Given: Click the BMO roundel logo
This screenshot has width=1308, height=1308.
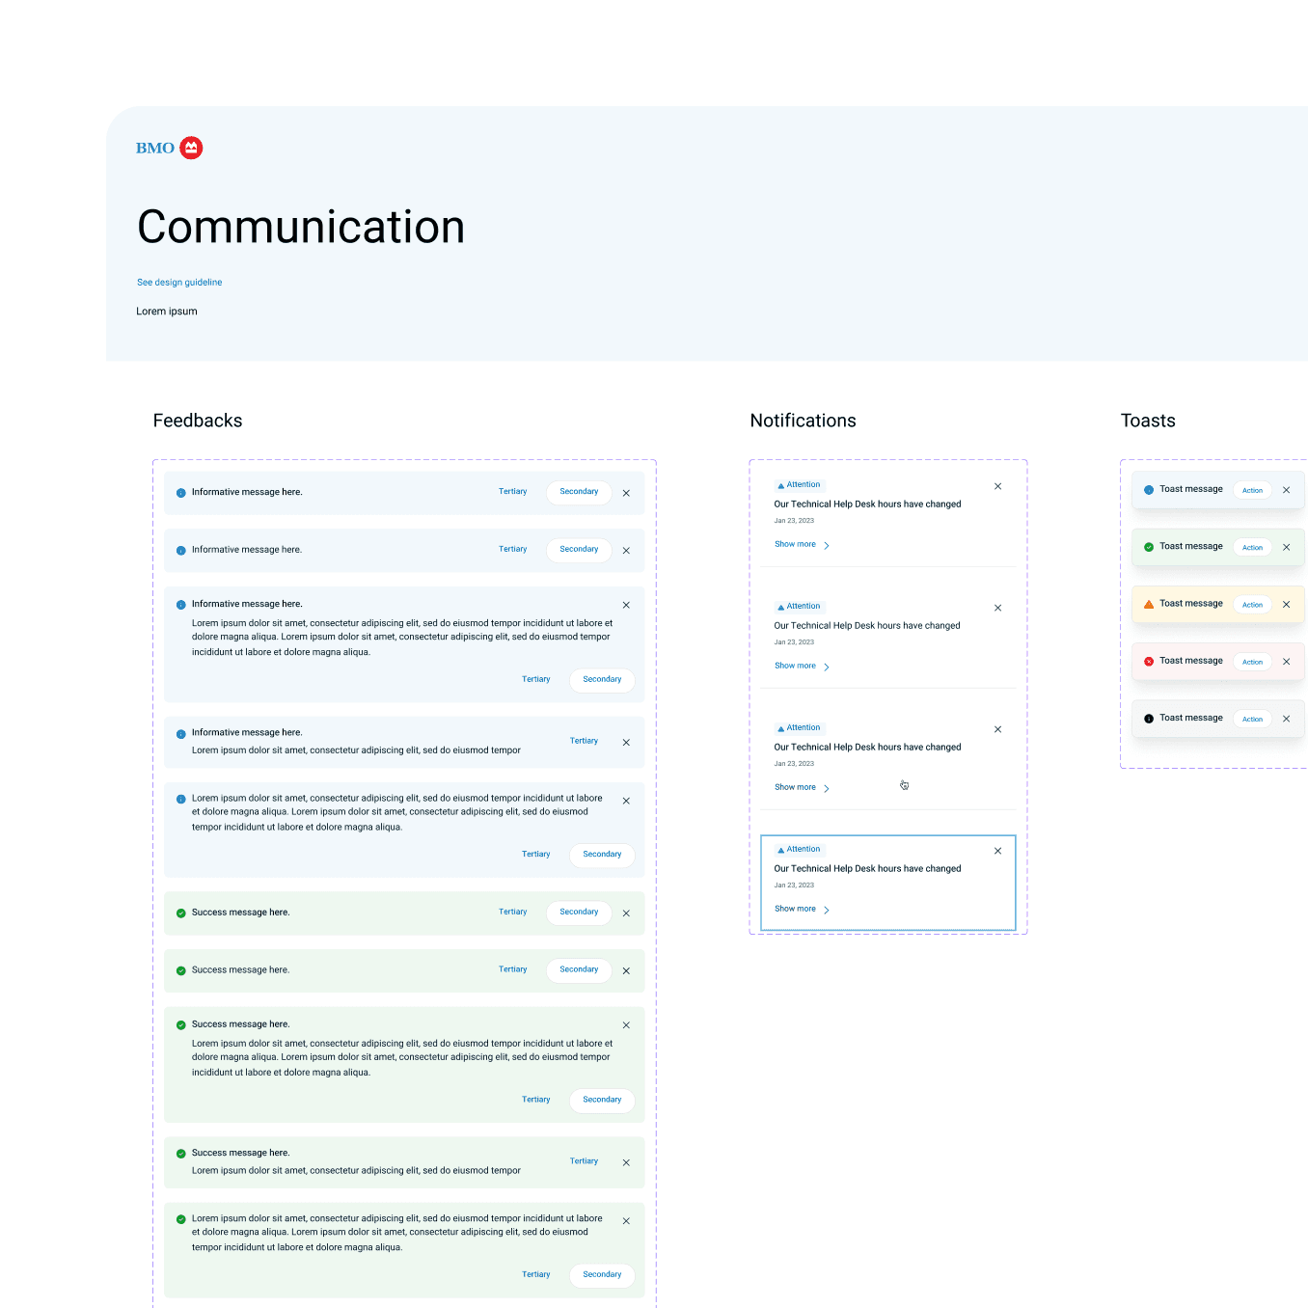Looking at the screenshot, I should (191, 148).
